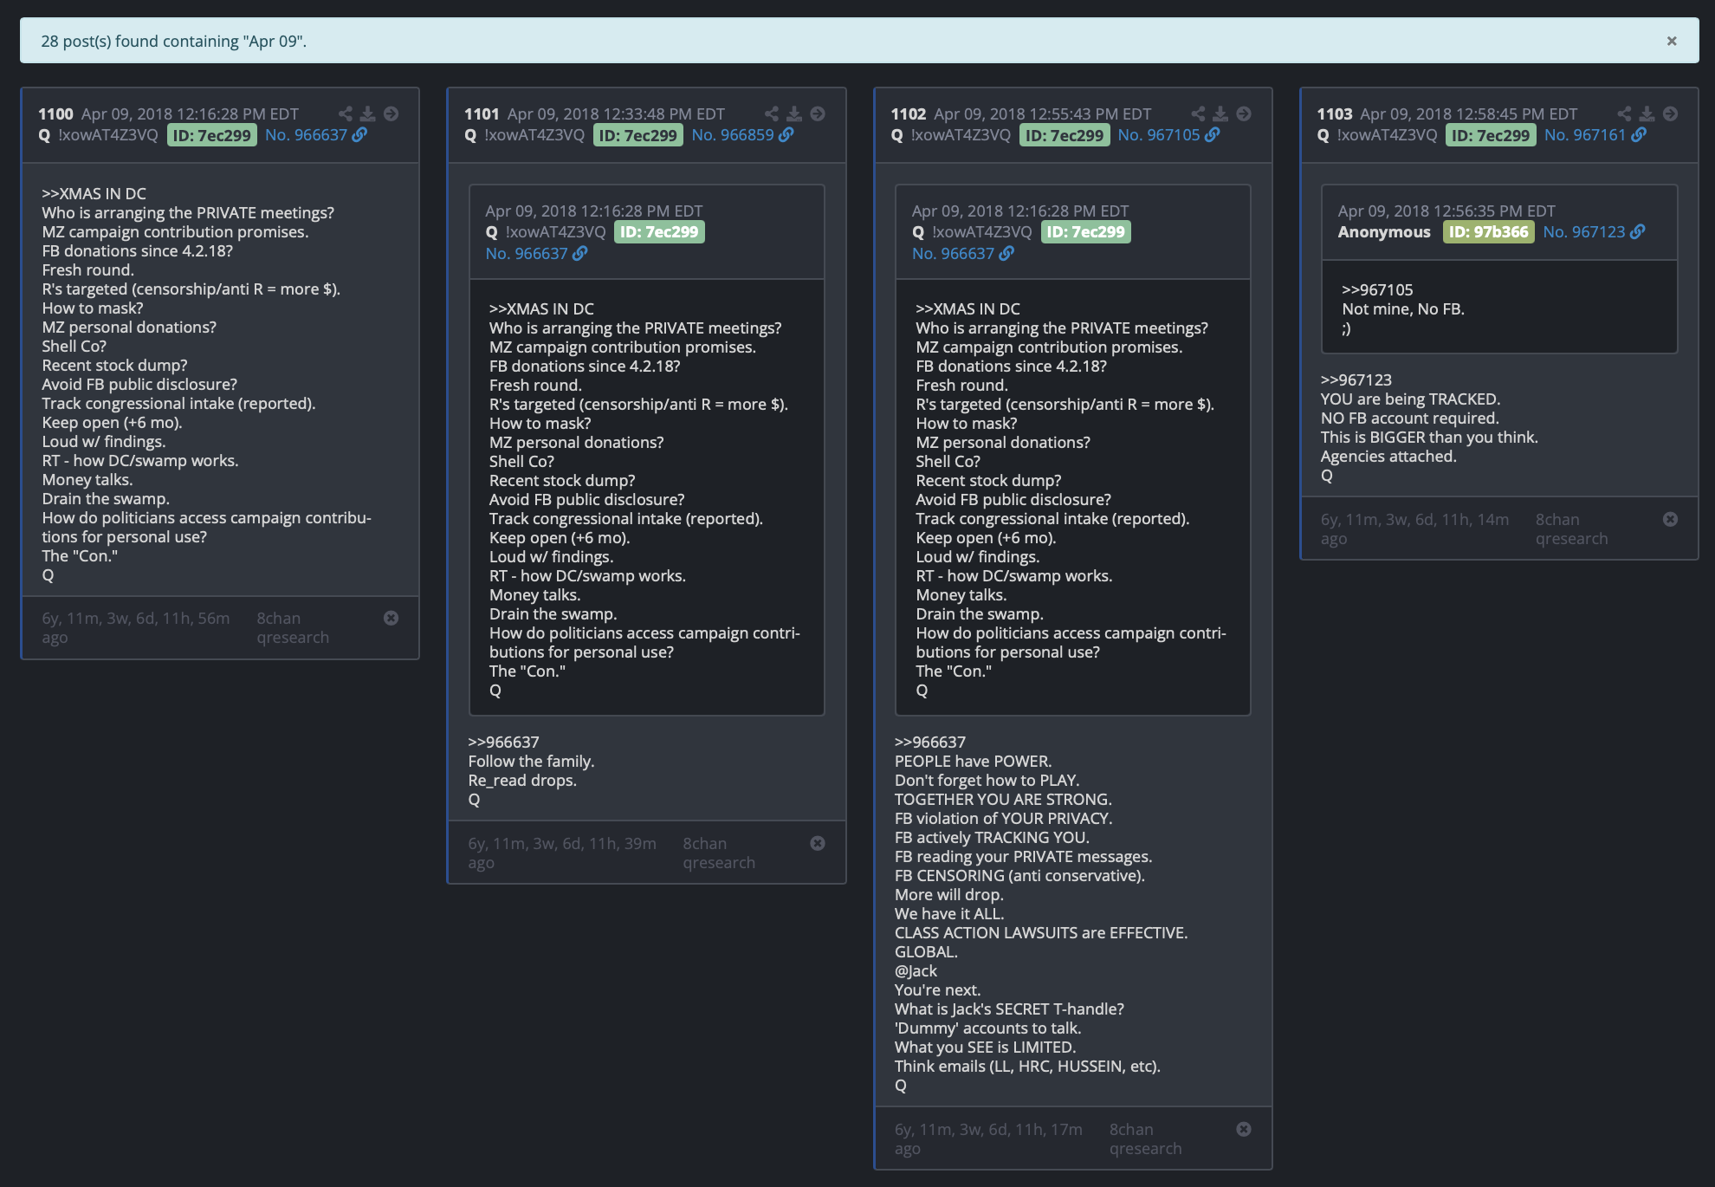Click ID: 7ec299 badge in post 1102 header

click(1065, 135)
